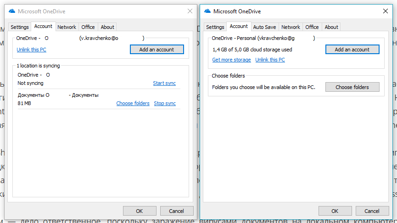The height and width of the screenshot is (223, 397).
Task: Click Add an account in right window
Action: click(352, 50)
